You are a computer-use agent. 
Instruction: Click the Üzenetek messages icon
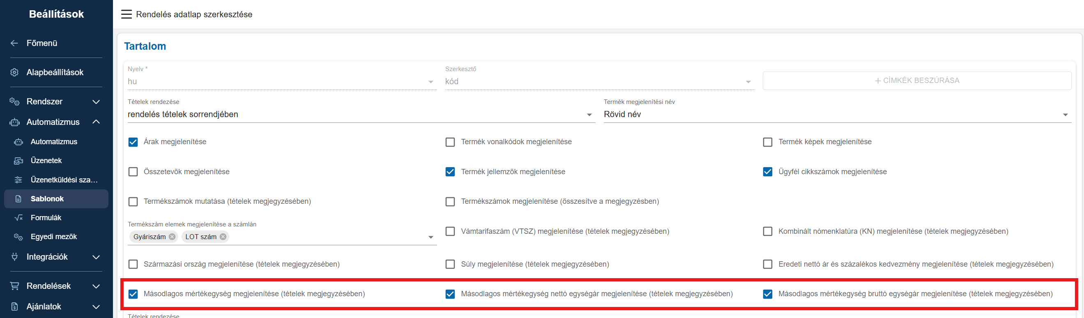click(18, 161)
